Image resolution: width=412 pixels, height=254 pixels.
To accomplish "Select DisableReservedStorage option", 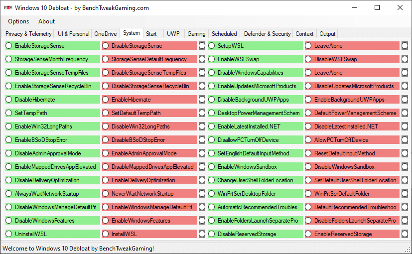I will [256, 234].
